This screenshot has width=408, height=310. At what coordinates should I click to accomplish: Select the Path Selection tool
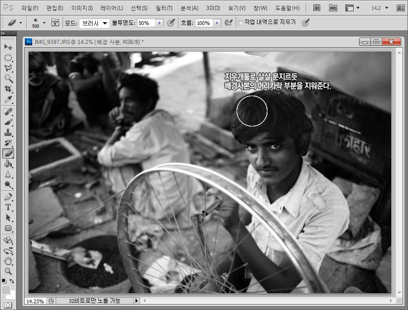point(8,218)
